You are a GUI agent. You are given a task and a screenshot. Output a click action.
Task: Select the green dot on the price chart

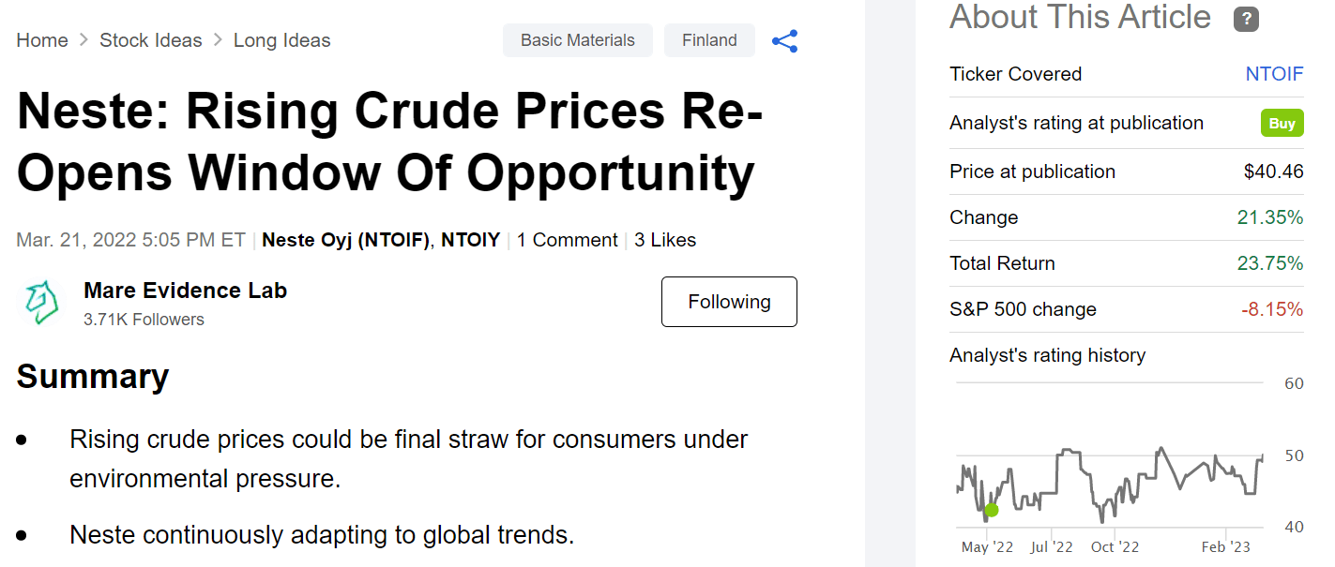(992, 511)
